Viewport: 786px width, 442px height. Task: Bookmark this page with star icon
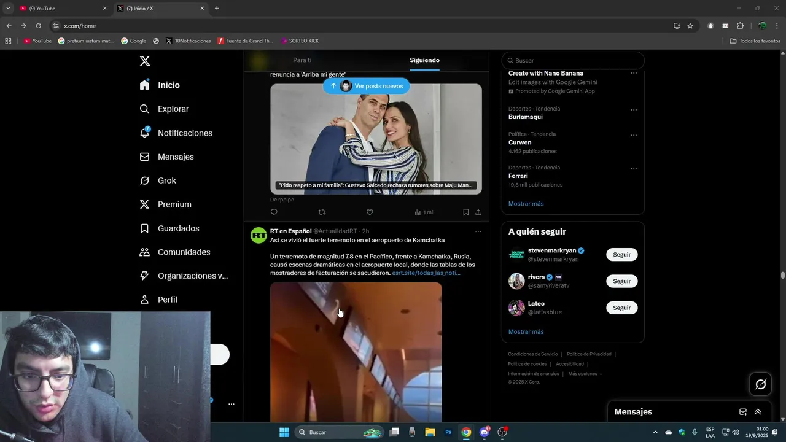click(x=690, y=26)
